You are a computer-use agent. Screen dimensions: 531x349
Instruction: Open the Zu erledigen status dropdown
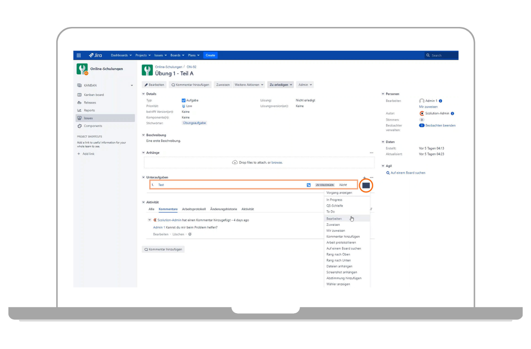[x=281, y=85]
